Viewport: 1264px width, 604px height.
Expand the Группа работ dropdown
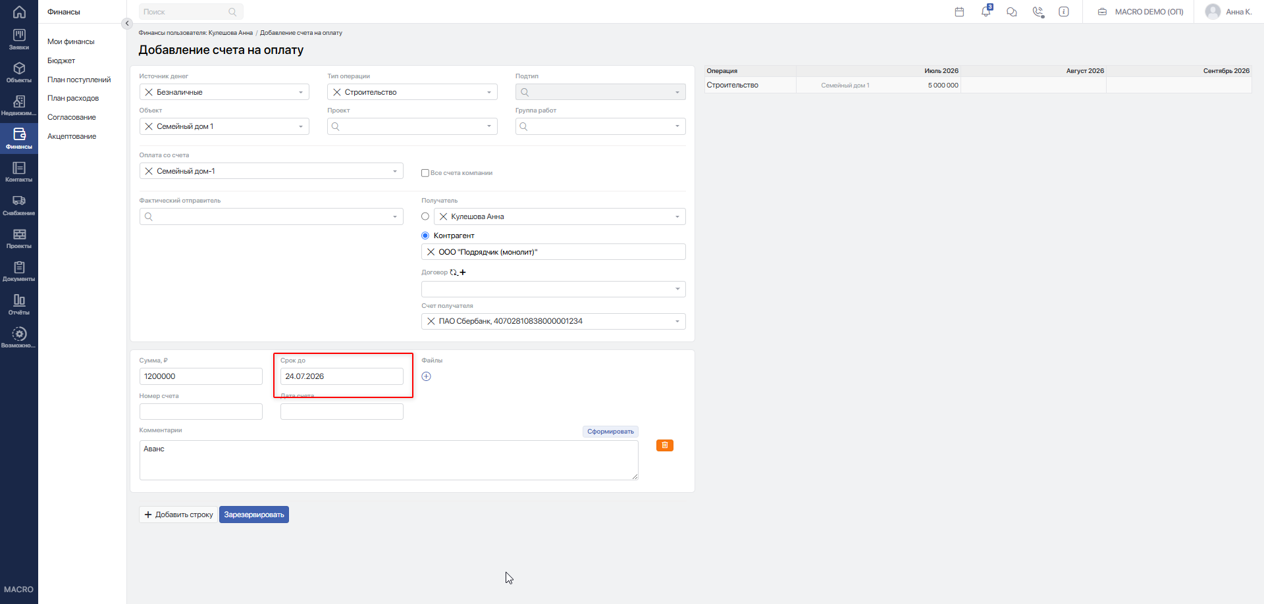pyautogui.click(x=600, y=126)
